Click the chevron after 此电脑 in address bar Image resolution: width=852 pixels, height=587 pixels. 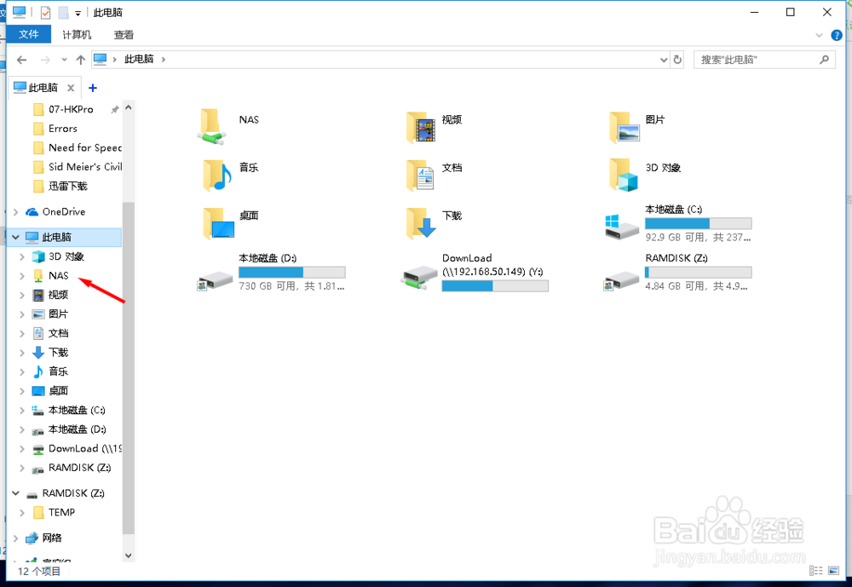coord(163,60)
